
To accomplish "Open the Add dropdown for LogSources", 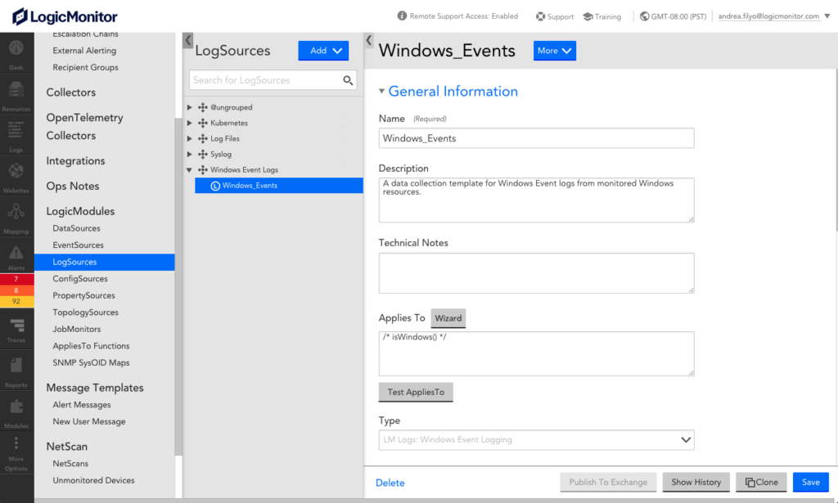I will click(x=323, y=51).
